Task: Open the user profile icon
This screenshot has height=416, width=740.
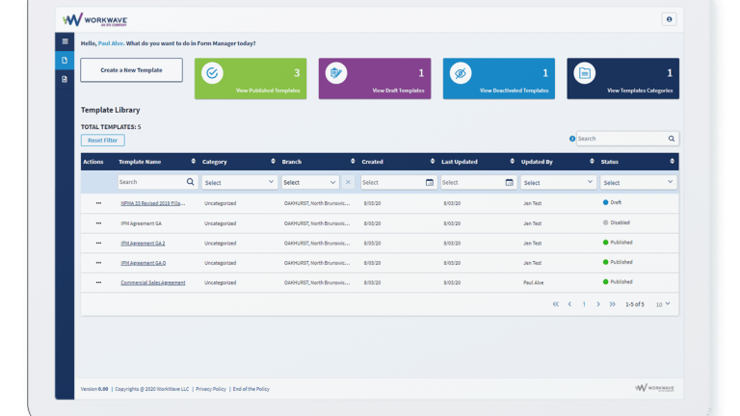Action: pos(669,19)
